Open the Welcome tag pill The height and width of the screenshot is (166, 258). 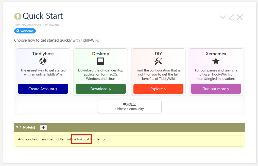click(25, 31)
